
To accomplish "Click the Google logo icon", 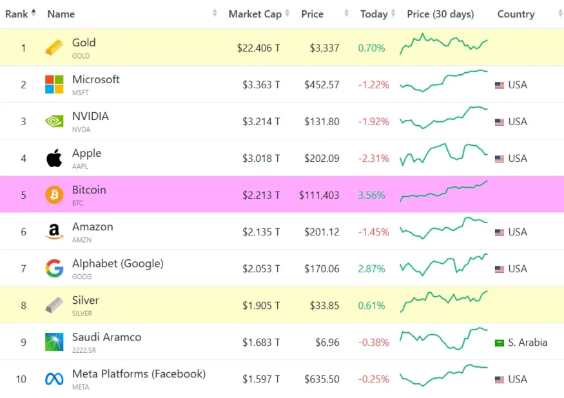I will point(54,268).
